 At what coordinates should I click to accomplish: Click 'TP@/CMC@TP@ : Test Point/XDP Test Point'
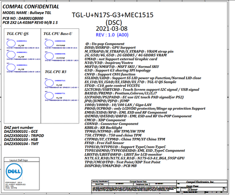point(122,162)
